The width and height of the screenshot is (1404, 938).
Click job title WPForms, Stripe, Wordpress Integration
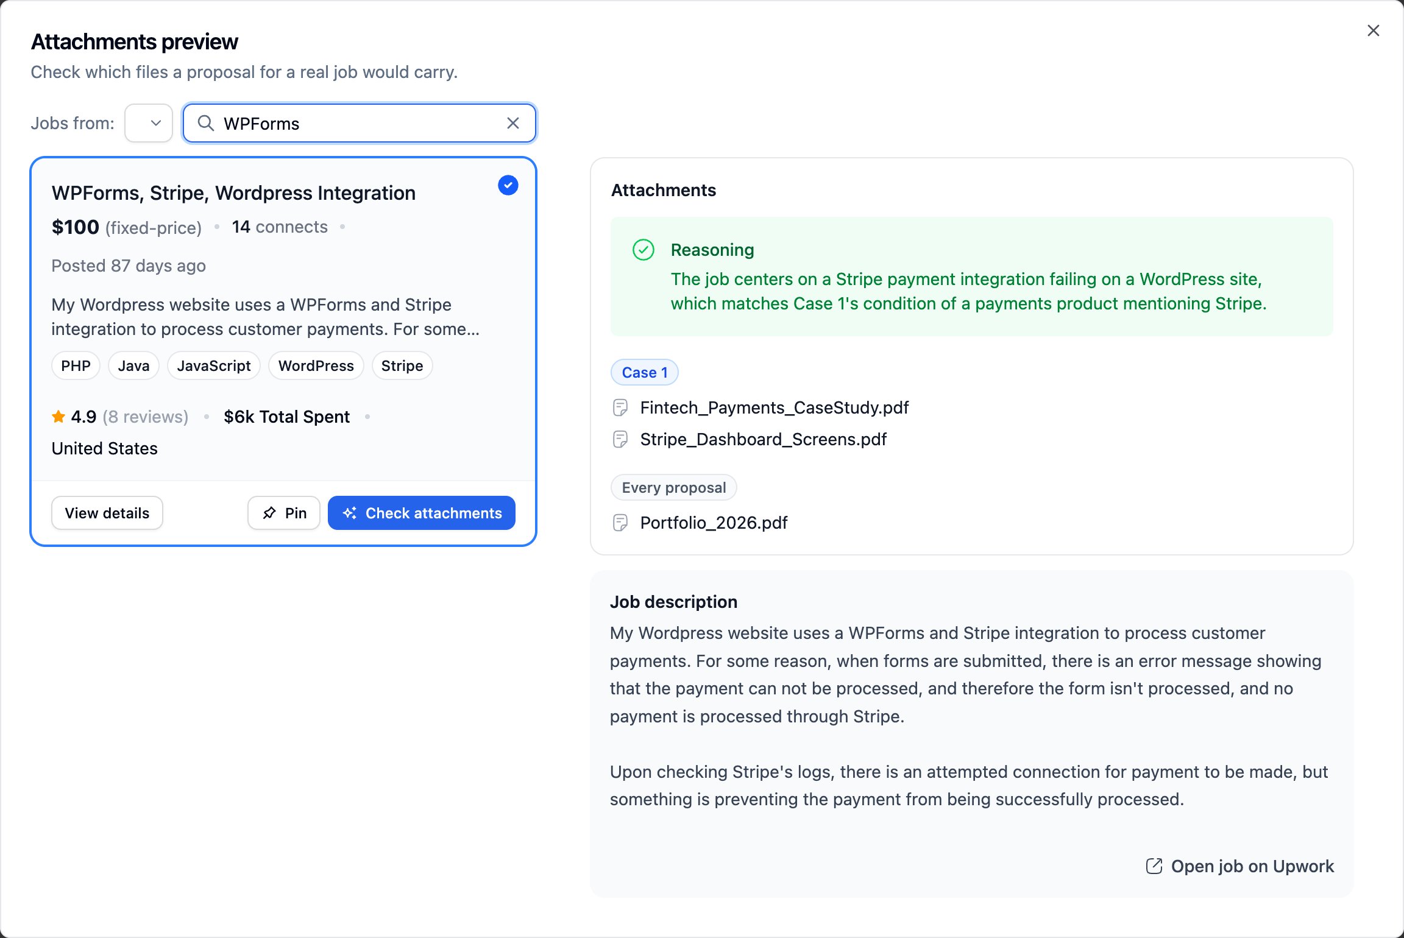pos(233,192)
